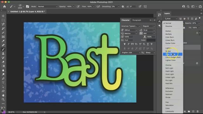Choose the Color Dodge blend mode
Image resolution: width=203 pixels, height=114 pixels.
[x=173, y=54]
